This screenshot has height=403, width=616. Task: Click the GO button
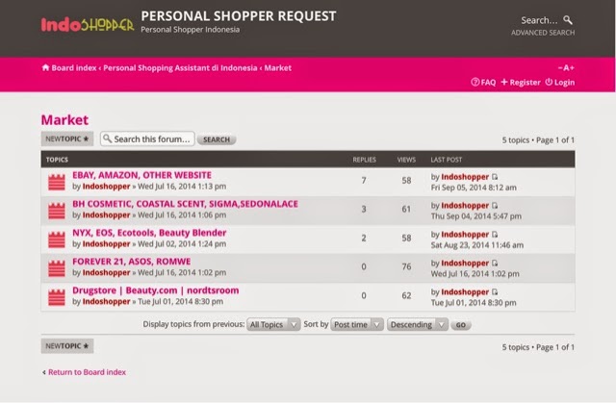click(461, 325)
